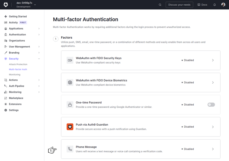Enable the One-time Password toggle
Screen dimensions: 229x161
[211, 104]
